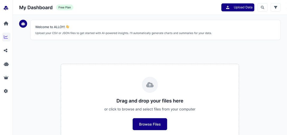Click the Free Plan badge
This screenshot has width=287, height=135.
tap(65, 7)
